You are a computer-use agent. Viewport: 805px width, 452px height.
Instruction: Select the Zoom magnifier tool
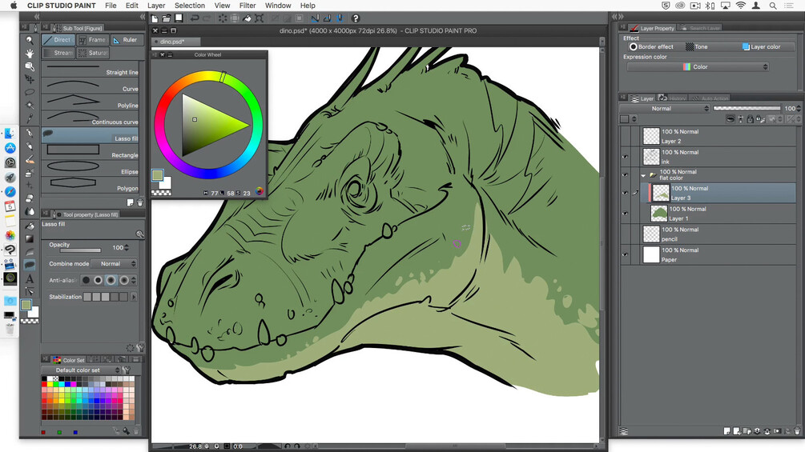point(30,40)
